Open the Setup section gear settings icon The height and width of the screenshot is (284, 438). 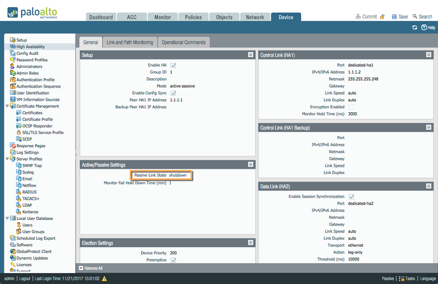(x=251, y=55)
